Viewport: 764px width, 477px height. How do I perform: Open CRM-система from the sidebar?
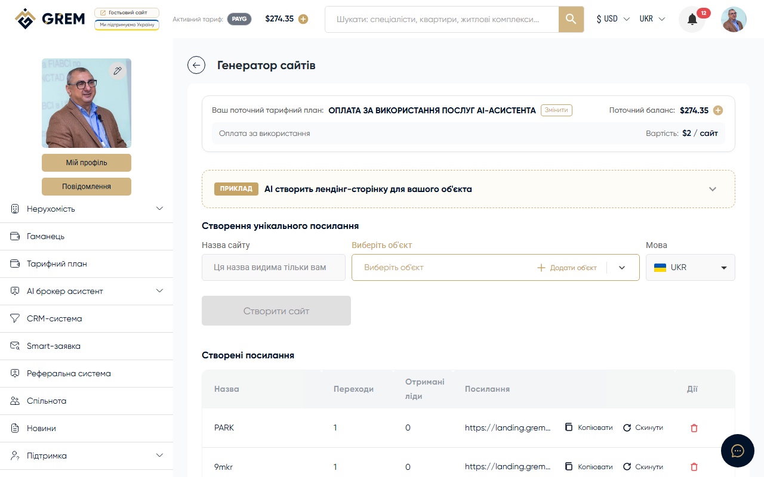point(54,318)
